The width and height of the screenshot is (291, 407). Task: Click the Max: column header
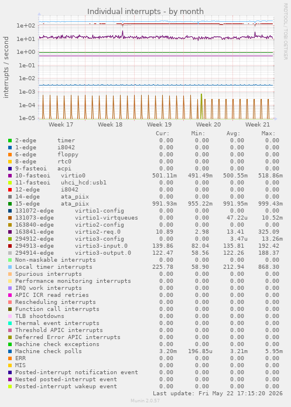pos(268,134)
